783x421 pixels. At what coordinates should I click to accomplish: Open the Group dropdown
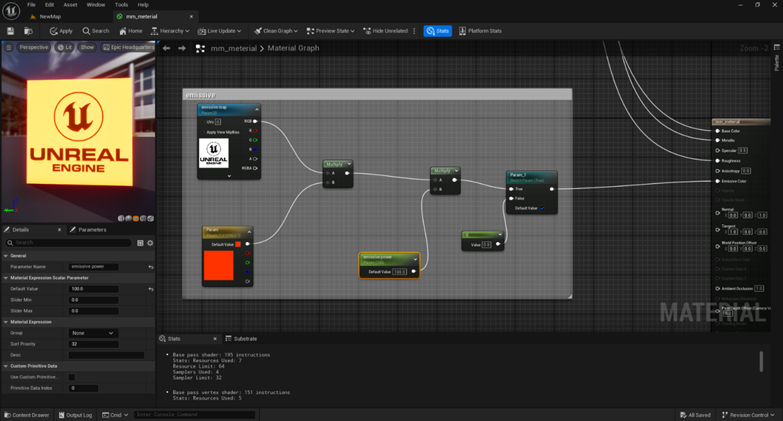(x=93, y=333)
